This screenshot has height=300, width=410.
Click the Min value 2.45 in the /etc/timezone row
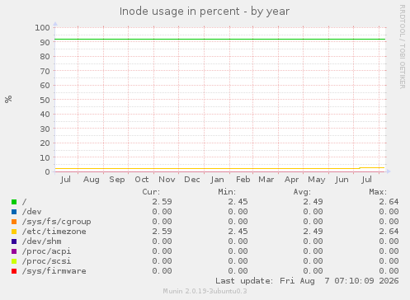(x=238, y=232)
